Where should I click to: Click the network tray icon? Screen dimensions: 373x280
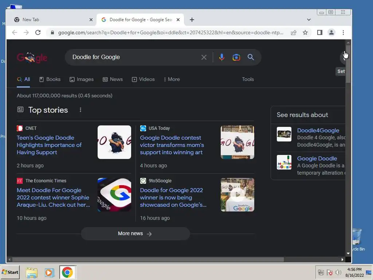[x=321, y=272]
